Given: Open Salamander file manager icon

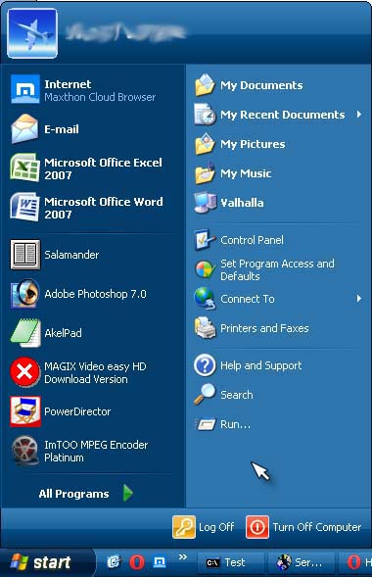Looking at the screenshot, I should pyautogui.click(x=25, y=255).
